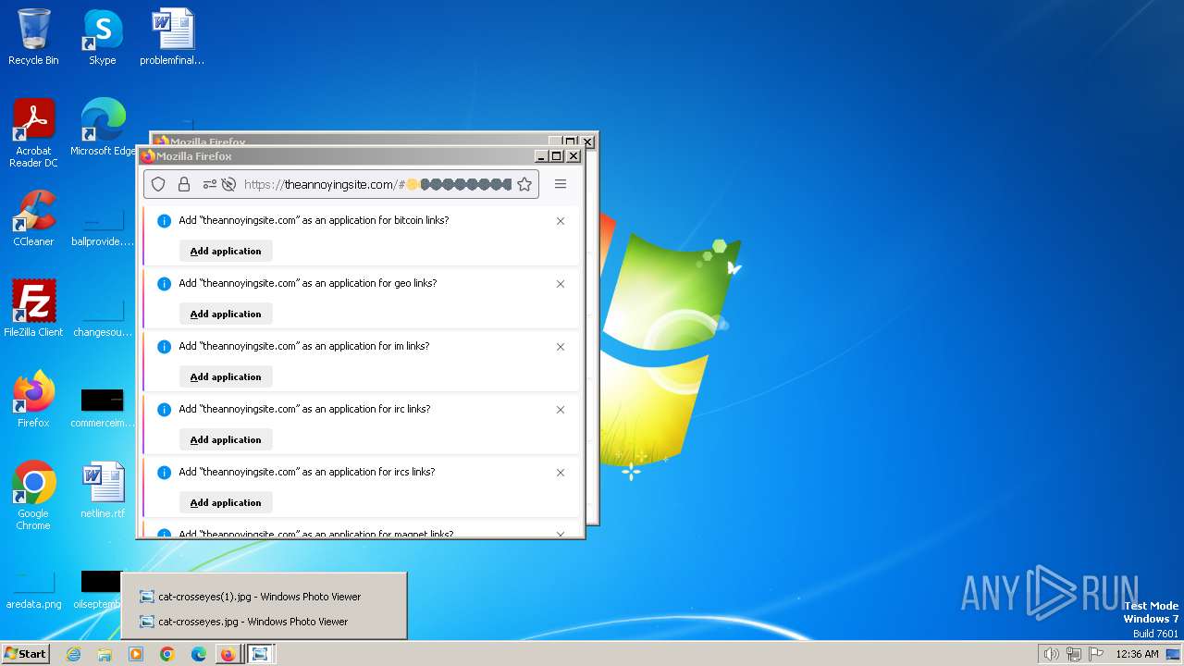The width and height of the screenshot is (1184, 666).
Task: Open volume control in system tray
Action: [x=1052, y=654]
